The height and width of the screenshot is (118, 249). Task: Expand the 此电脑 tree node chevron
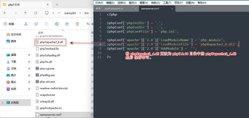click(x=3, y=103)
